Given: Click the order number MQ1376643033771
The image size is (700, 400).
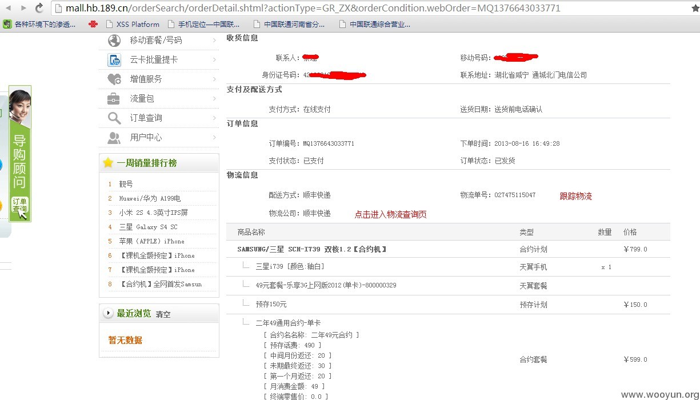Looking at the screenshot, I should [x=329, y=143].
